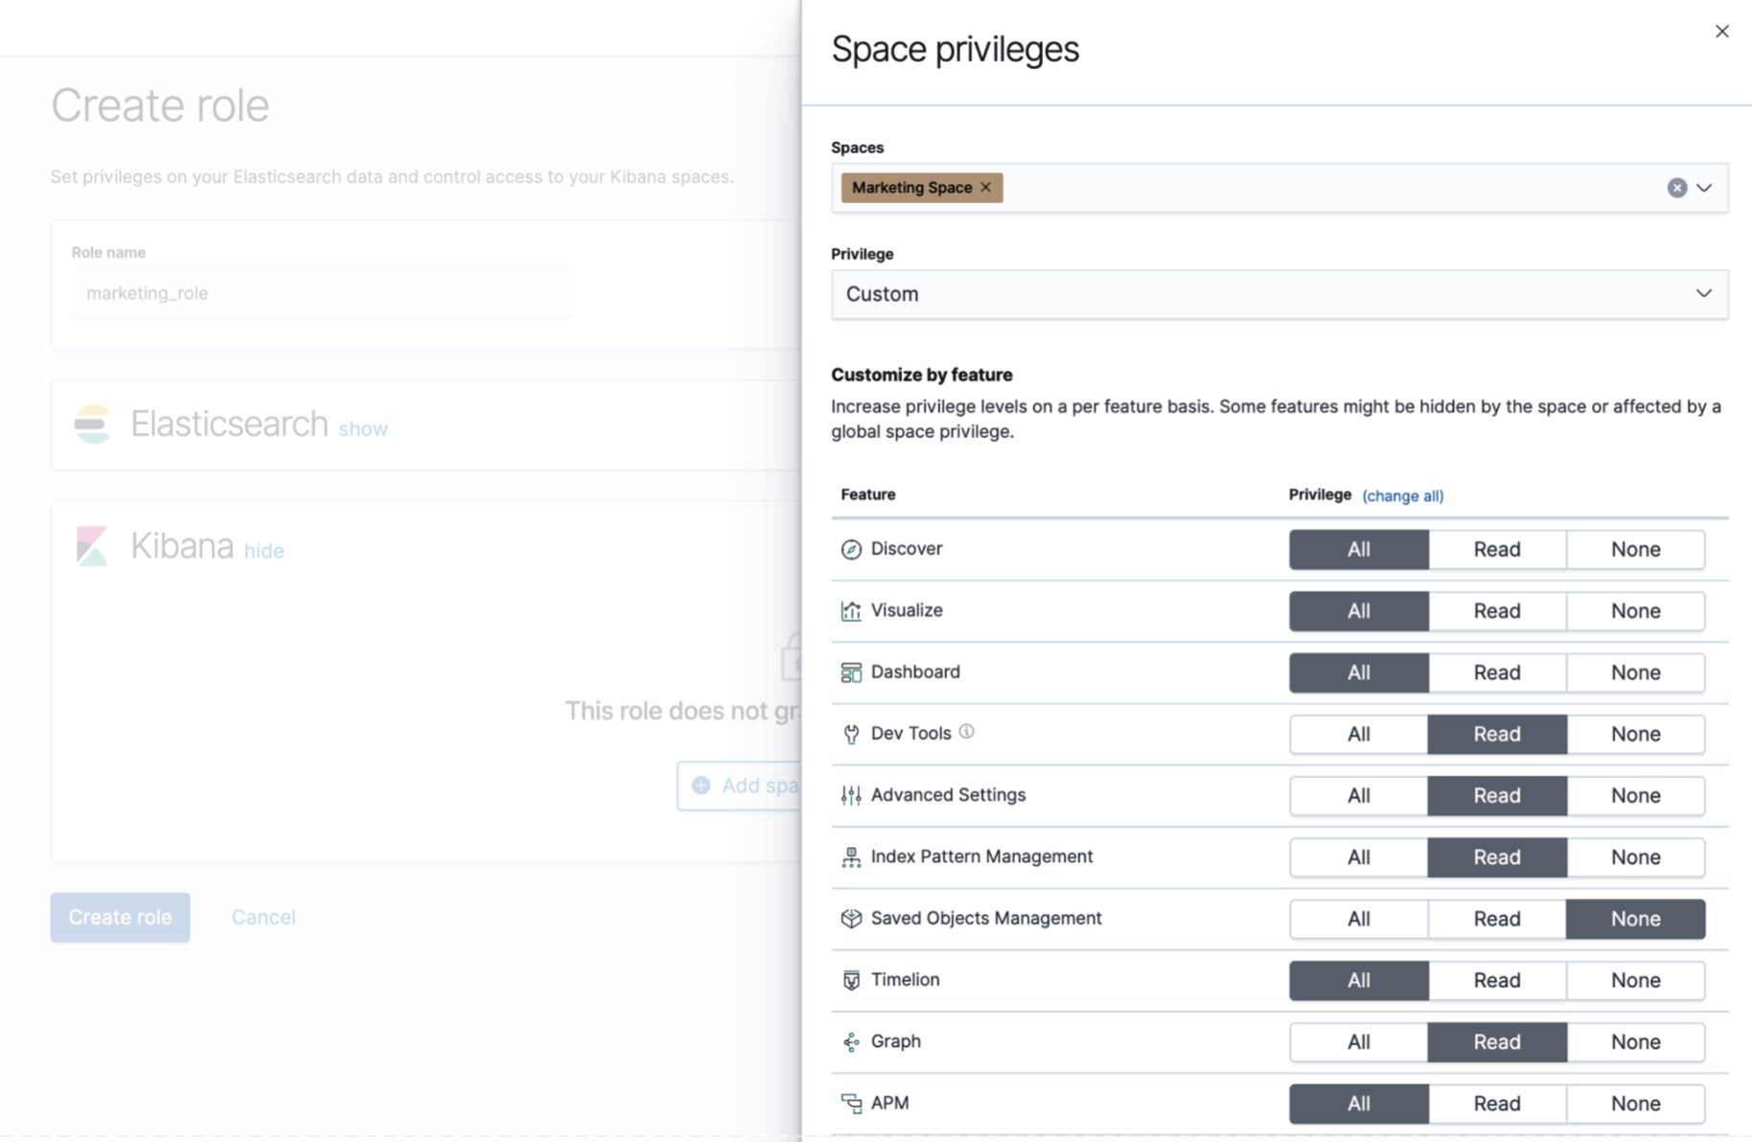
Task: Open the Privilege dropdown showing Custom
Action: point(1279,294)
